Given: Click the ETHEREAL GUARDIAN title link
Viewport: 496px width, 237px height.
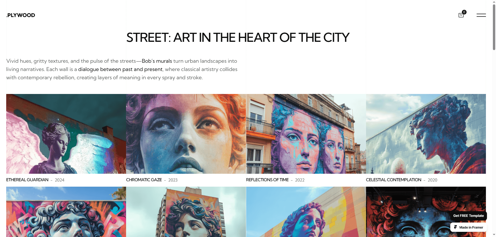Looking at the screenshot, I should [x=27, y=180].
